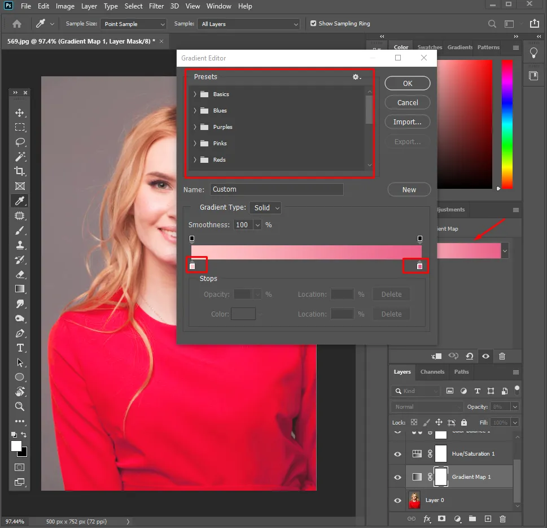Expand the Pinks preset folder
Image resolution: width=547 pixels, height=528 pixels.
[195, 144]
